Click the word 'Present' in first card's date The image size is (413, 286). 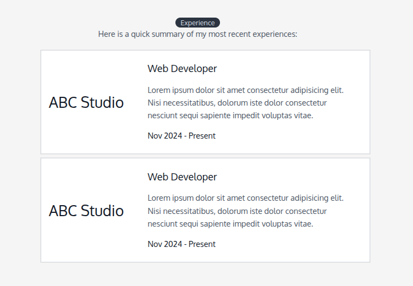point(202,136)
